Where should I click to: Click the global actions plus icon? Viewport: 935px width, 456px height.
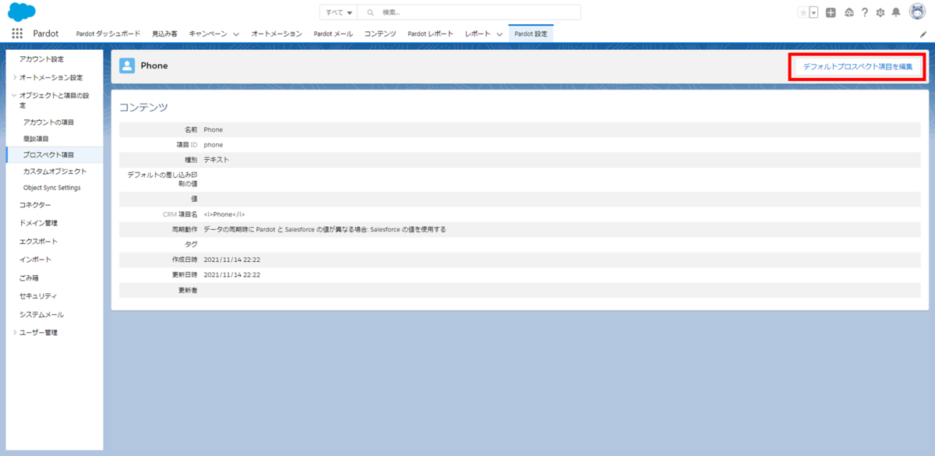pyautogui.click(x=831, y=12)
